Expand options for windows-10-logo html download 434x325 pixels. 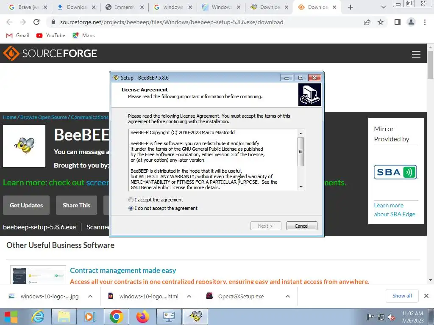click(x=189, y=296)
